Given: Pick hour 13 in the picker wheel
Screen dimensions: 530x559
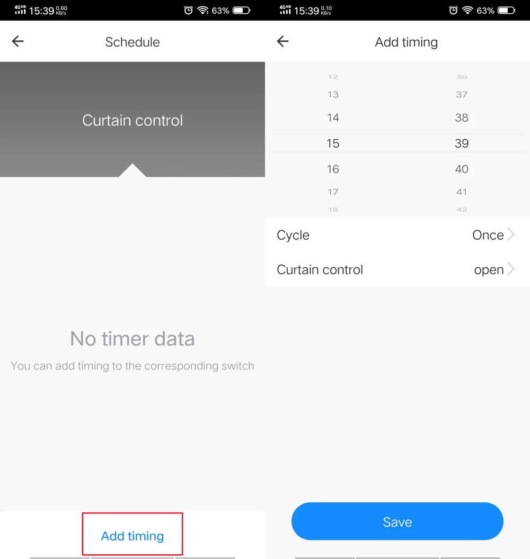Looking at the screenshot, I should 333,94.
